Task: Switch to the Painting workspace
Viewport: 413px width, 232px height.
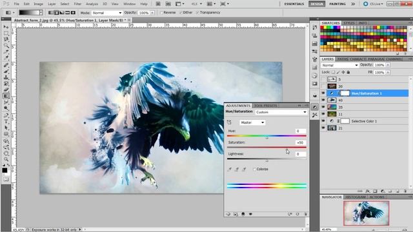Action: (x=337, y=4)
